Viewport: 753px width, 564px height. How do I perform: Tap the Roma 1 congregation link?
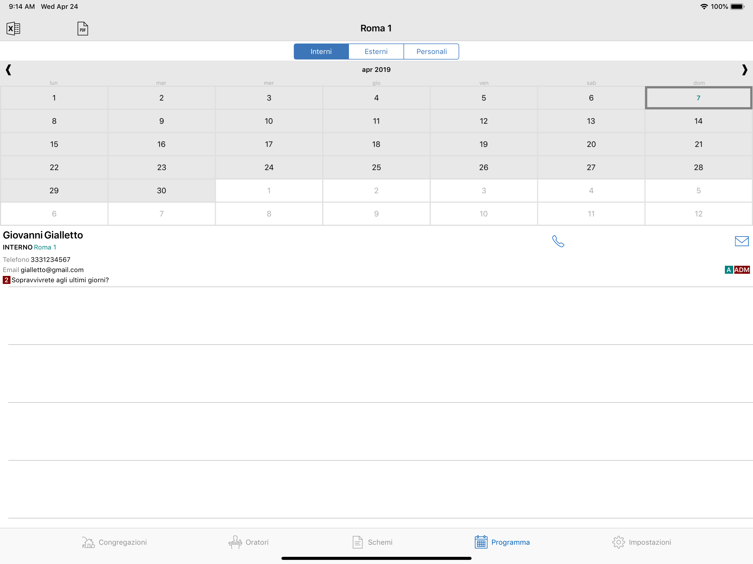pos(45,247)
